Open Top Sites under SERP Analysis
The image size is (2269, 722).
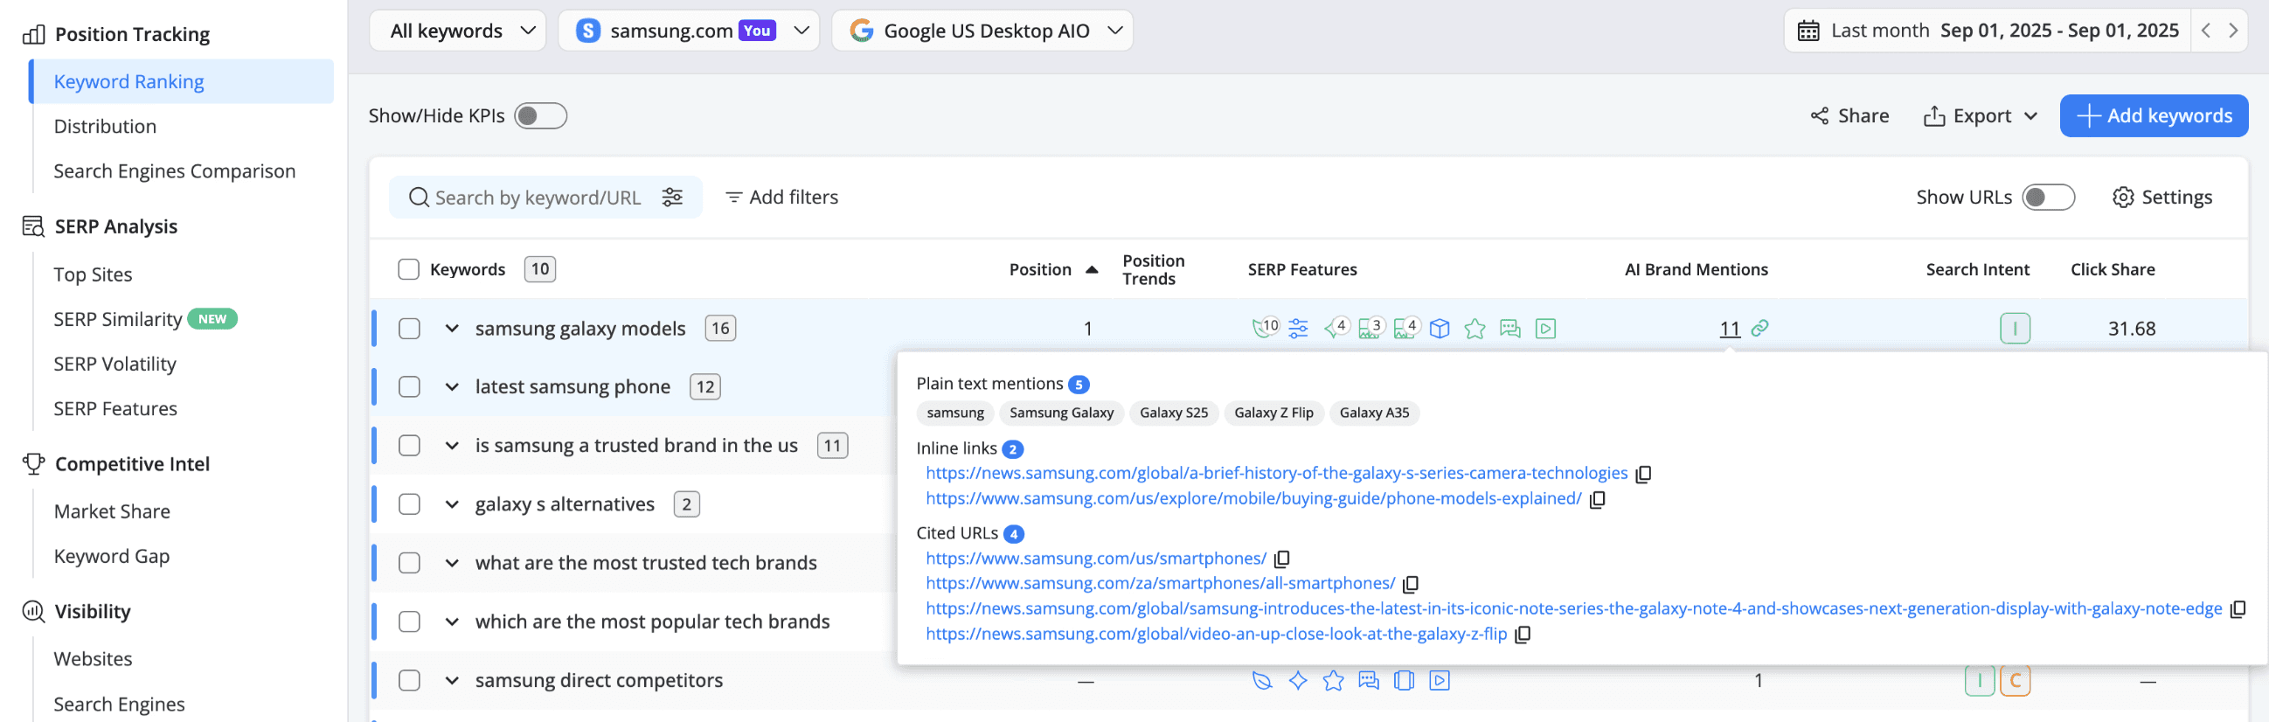point(93,274)
